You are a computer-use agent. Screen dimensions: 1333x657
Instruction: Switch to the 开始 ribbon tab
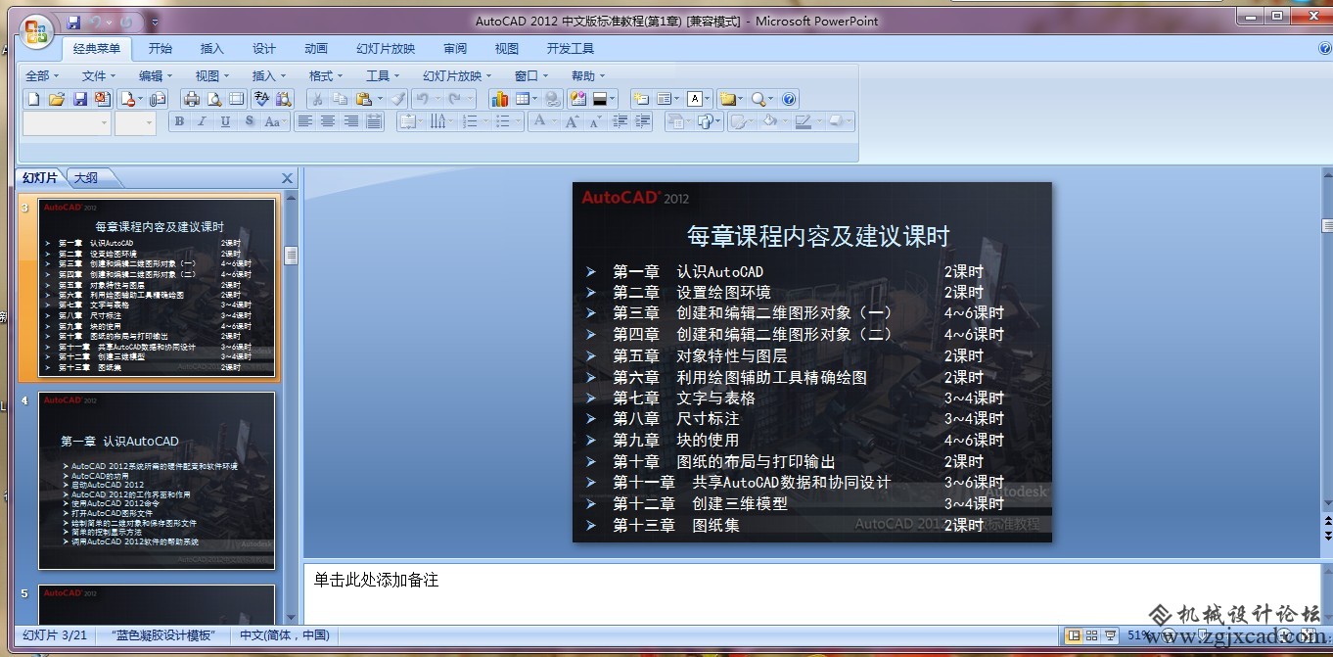click(161, 48)
